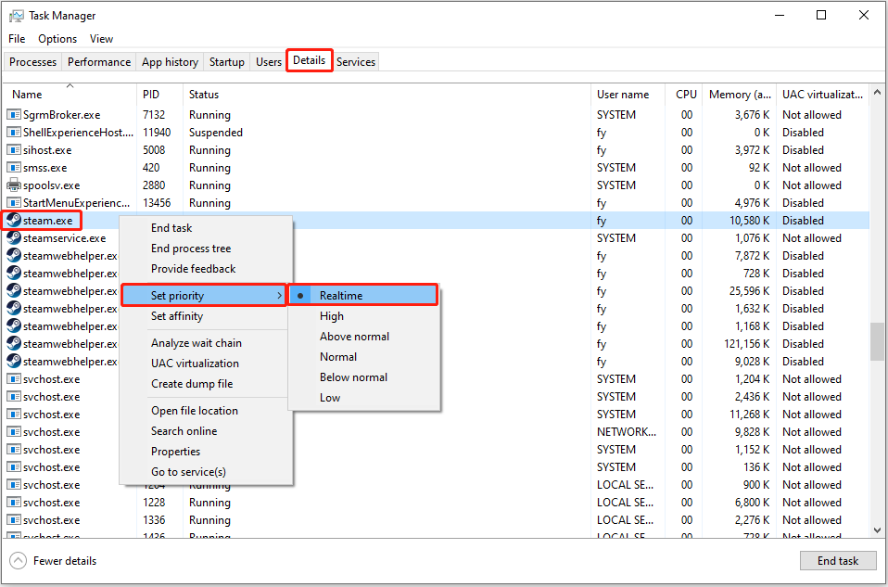This screenshot has width=888, height=587.
Task: Open the Options menu
Action: click(57, 39)
